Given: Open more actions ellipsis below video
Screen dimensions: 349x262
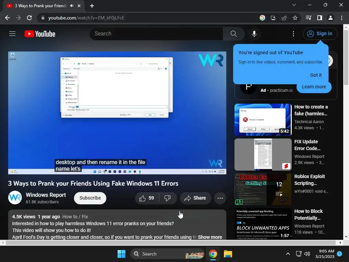Looking at the screenshot, I should (x=220, y=198).
